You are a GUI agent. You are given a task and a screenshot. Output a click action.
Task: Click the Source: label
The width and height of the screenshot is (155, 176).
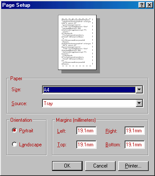[x=19, y=103]
